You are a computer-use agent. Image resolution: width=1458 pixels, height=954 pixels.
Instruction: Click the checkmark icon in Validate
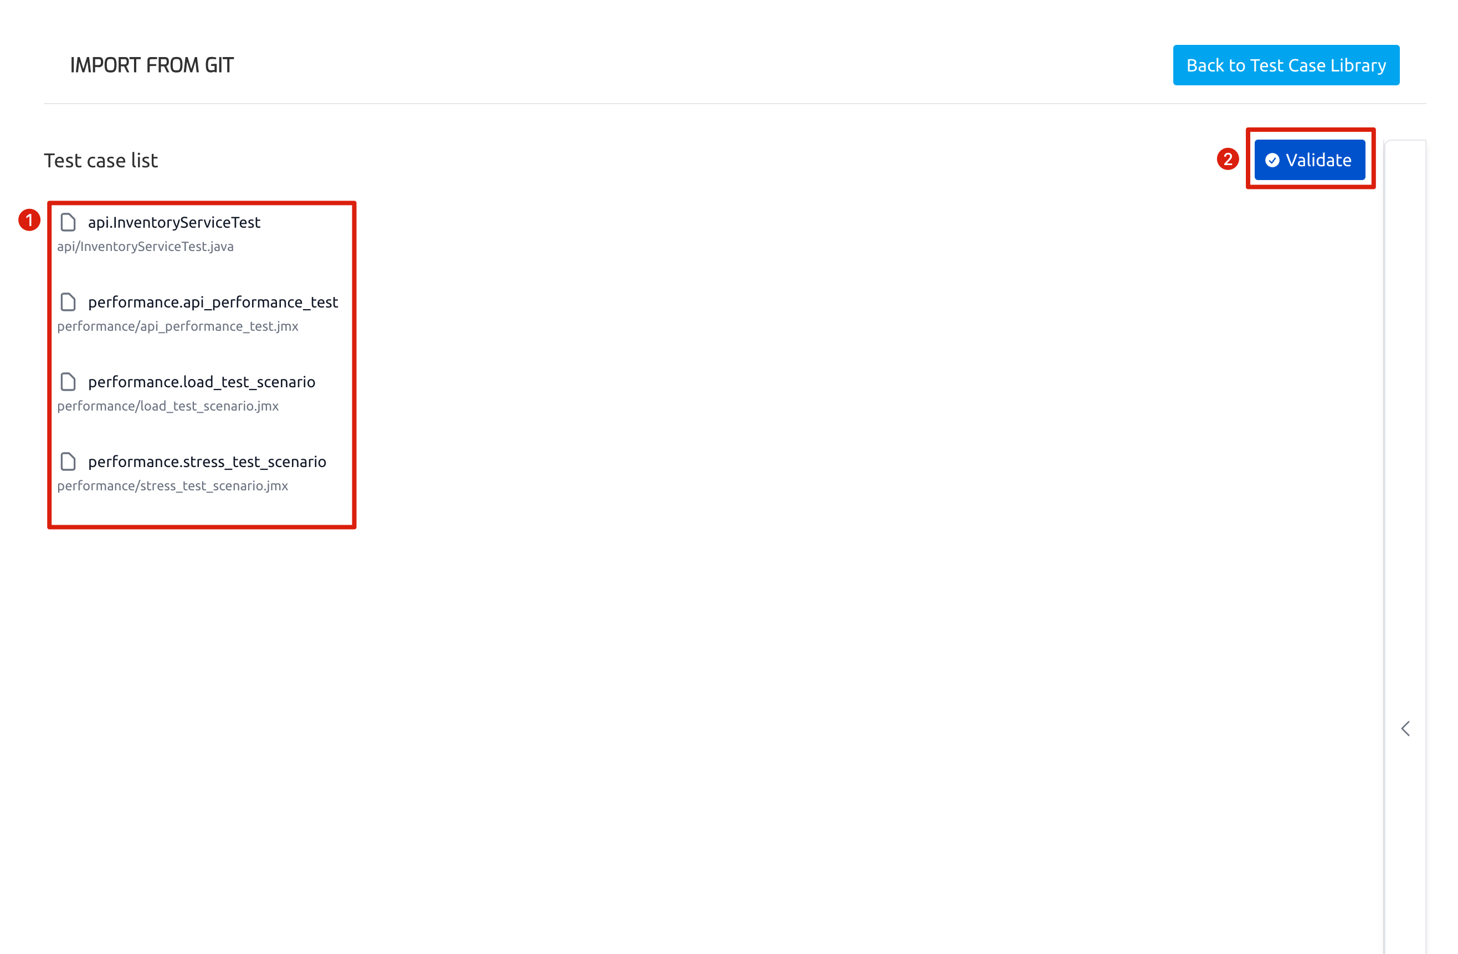click(1272, 160)
